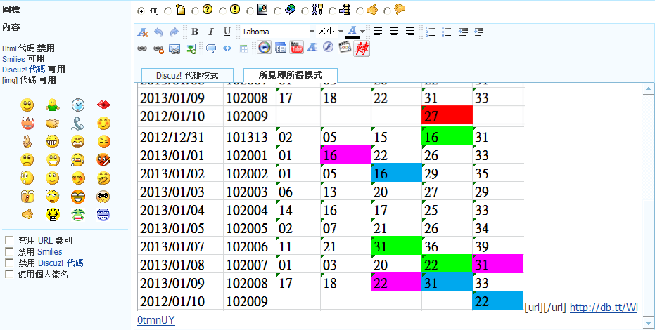Image resolution: width=655 pixels, height=330 pixels.
Task: Insert the red lips smiley
Action: pos(103,105)
